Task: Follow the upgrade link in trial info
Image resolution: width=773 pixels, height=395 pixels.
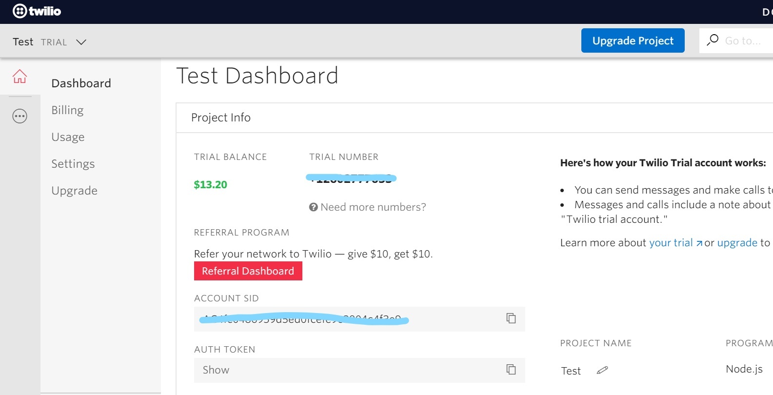Action: [x=737, y=243]
